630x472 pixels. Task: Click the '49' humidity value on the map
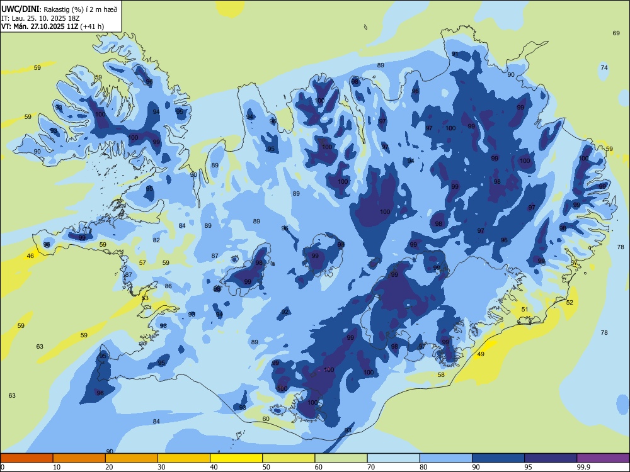click(x=481, y=354)
